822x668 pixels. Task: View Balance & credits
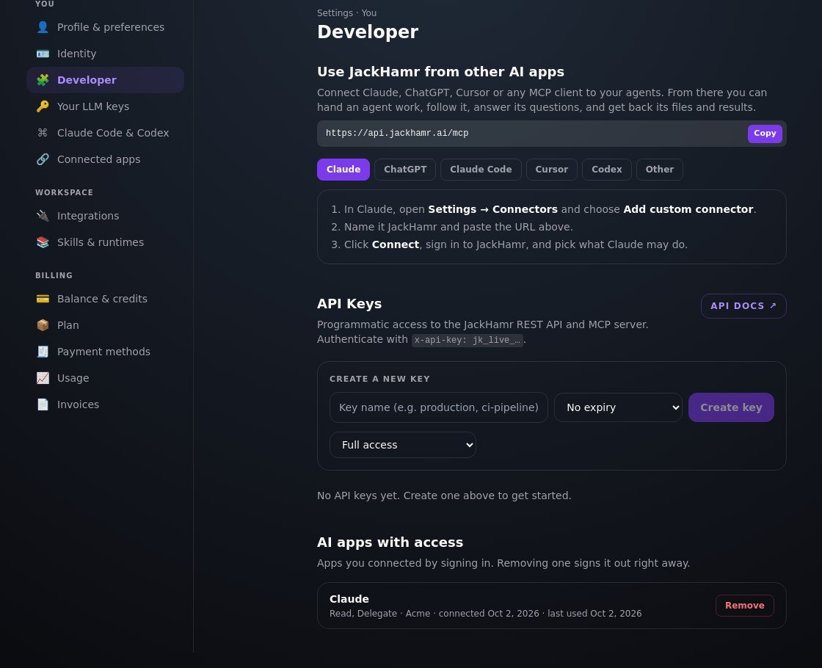pos(105,299)
